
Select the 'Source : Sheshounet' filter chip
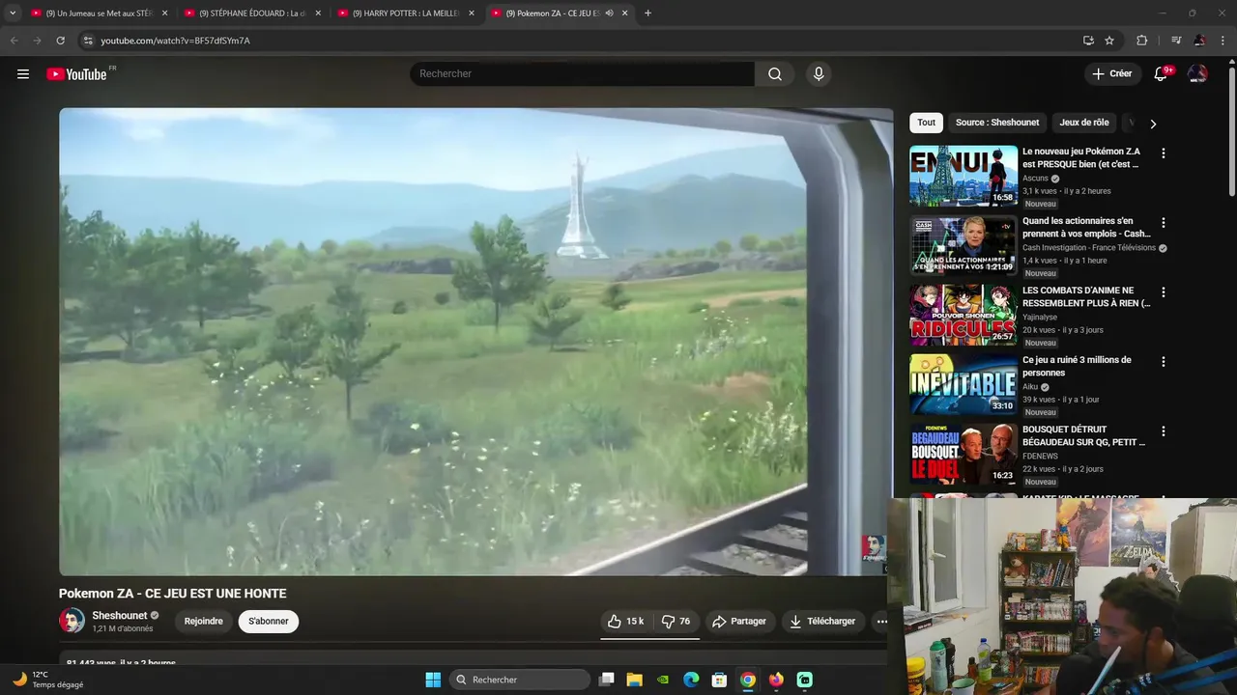click(x=997, y=123)
